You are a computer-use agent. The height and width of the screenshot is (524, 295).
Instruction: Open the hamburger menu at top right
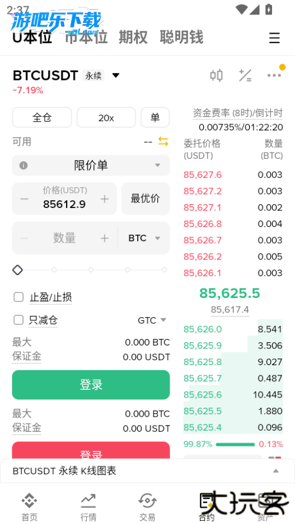pos(274,38)
